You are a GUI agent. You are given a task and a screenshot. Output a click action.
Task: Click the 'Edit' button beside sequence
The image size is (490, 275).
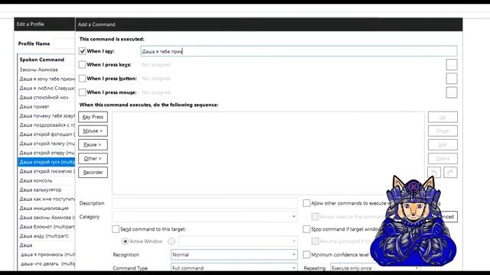click(443, 144)
